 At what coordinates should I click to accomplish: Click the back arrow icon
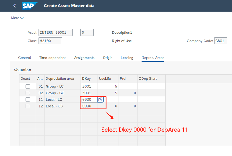14,6
